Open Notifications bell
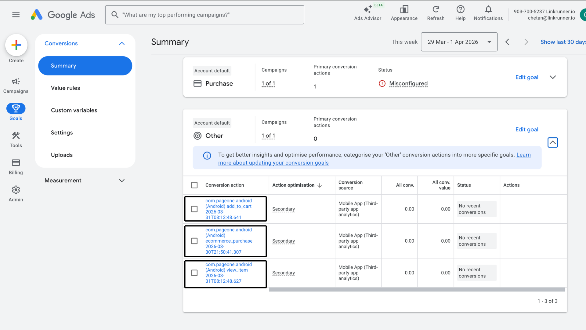Screen dimensions: 586x330 coord(488,13)
